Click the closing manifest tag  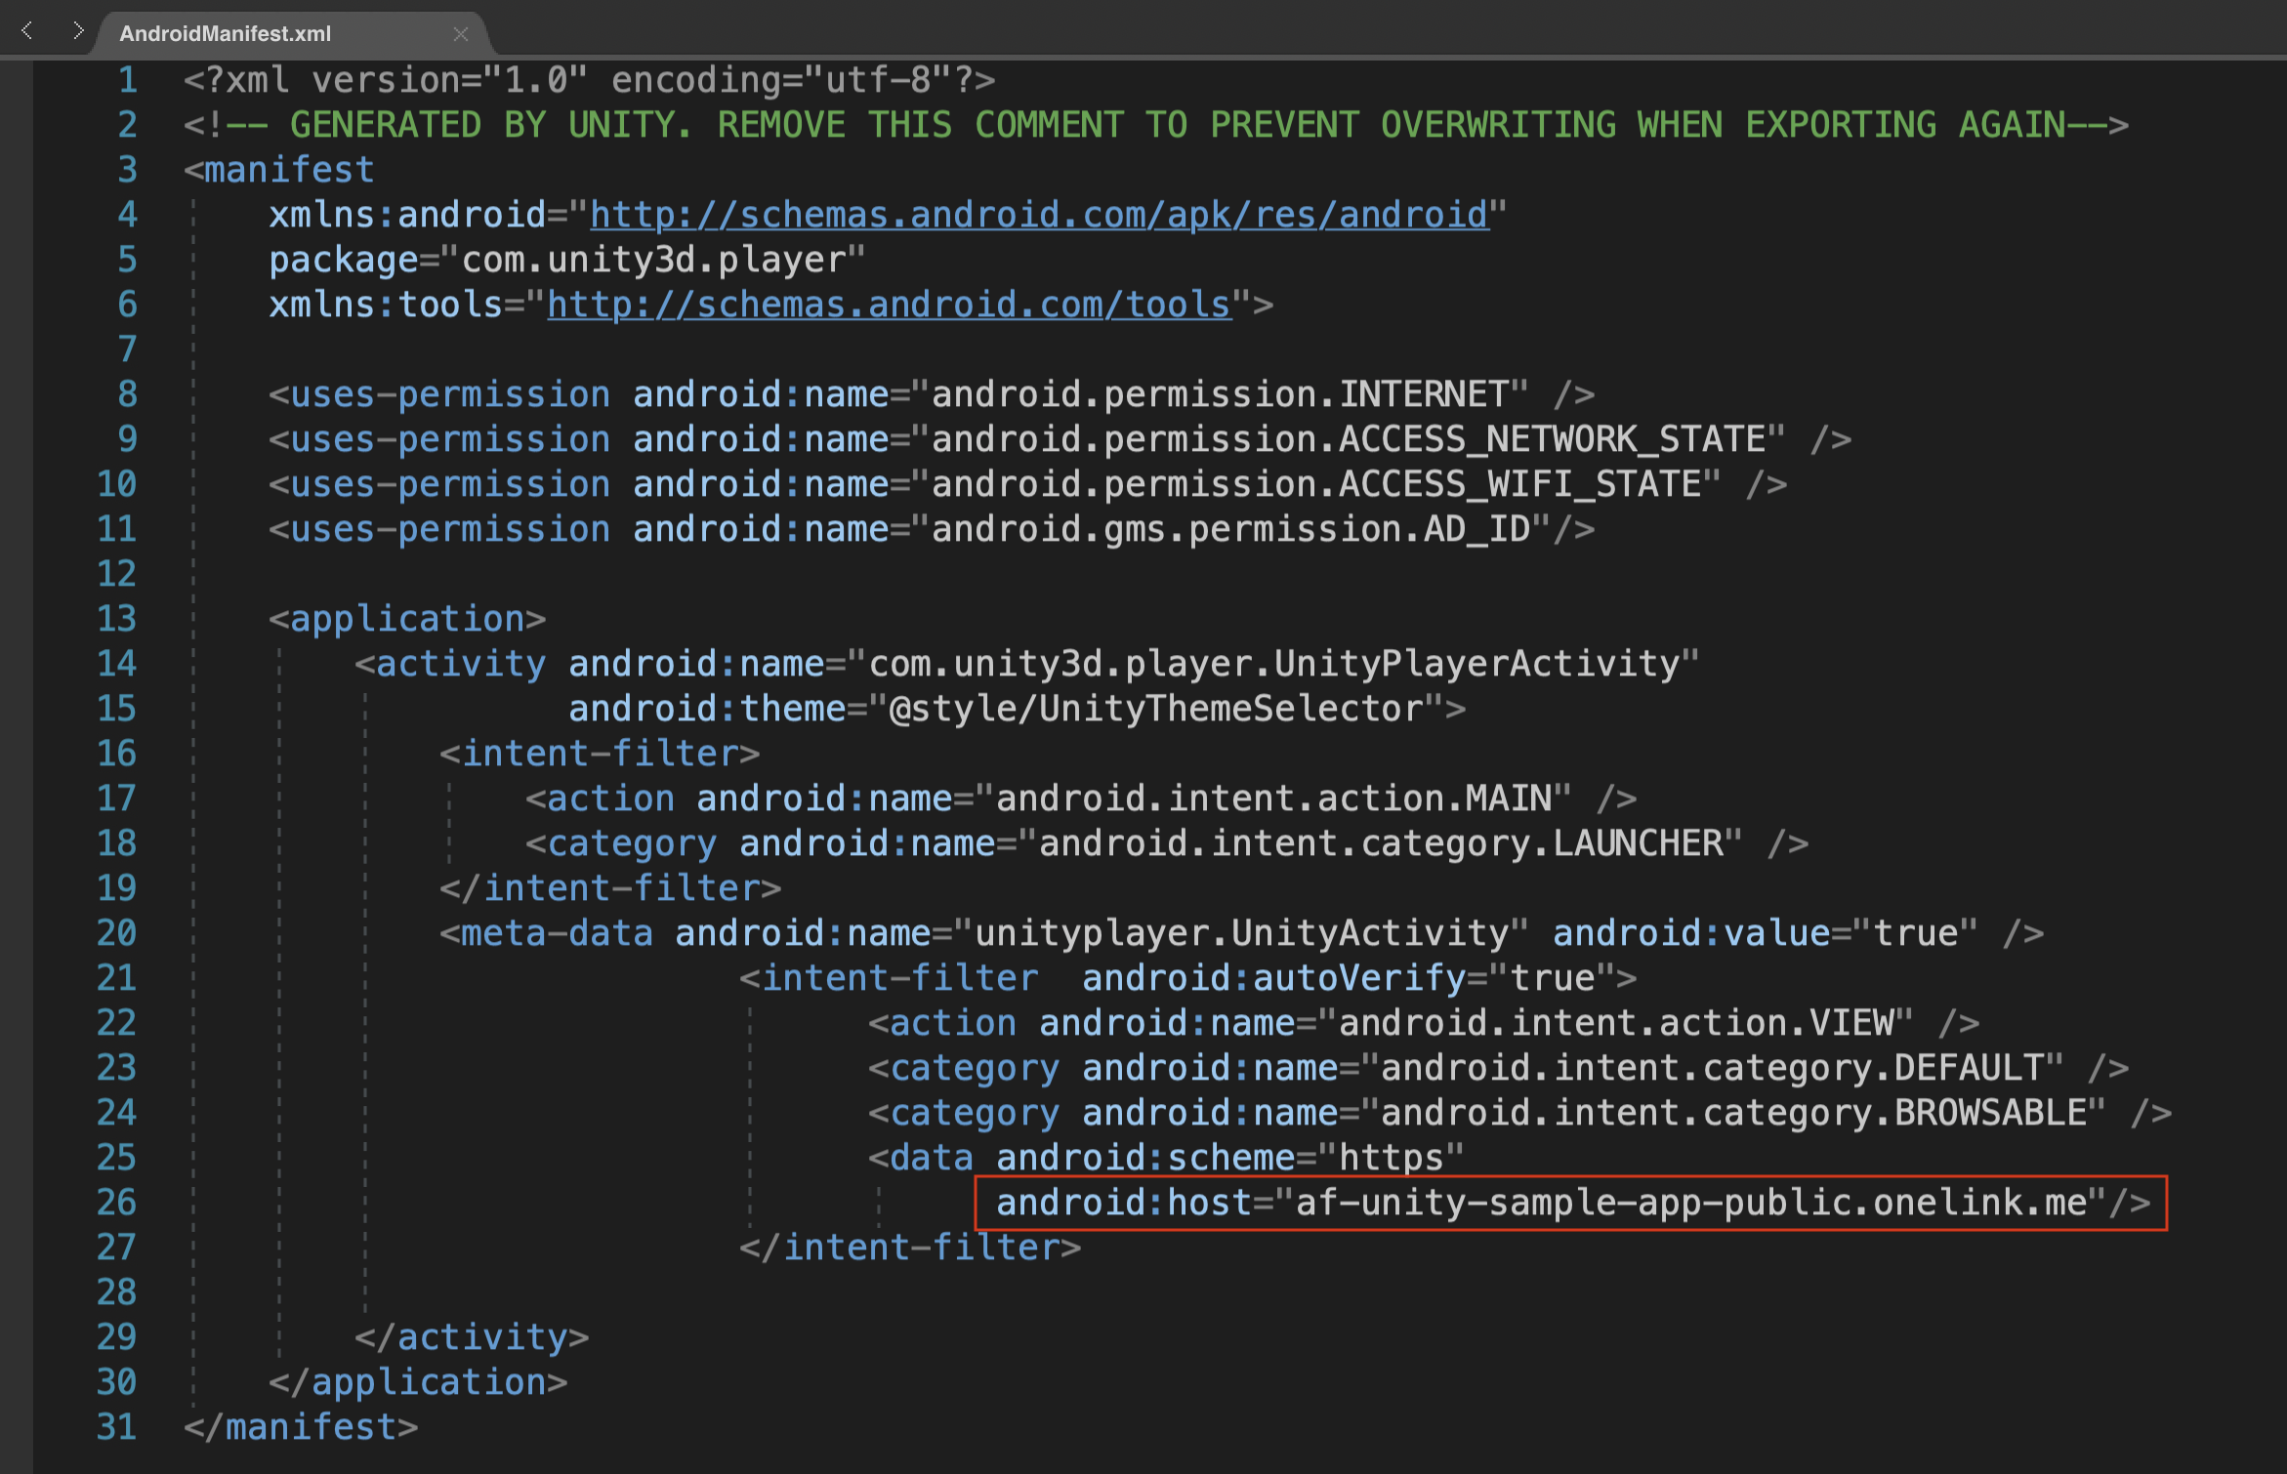tap(302, 1427)
